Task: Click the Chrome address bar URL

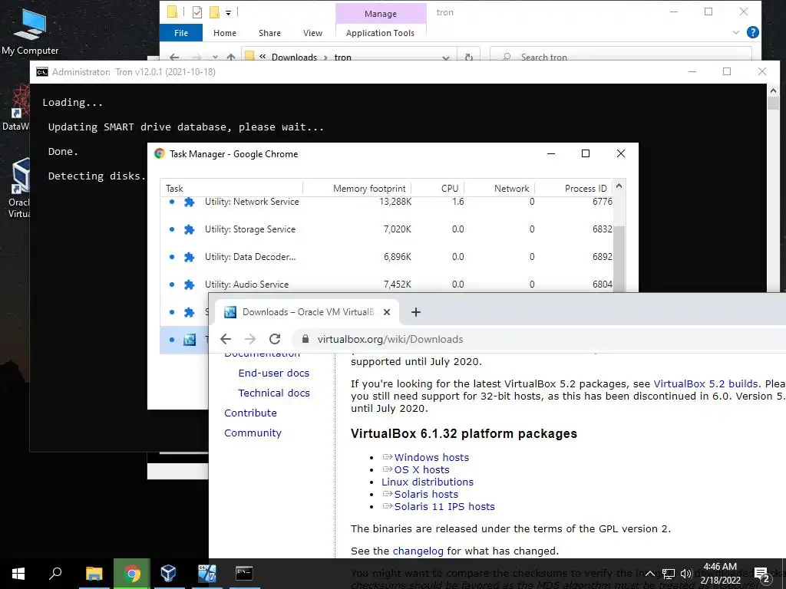Action: click(390, 339)
